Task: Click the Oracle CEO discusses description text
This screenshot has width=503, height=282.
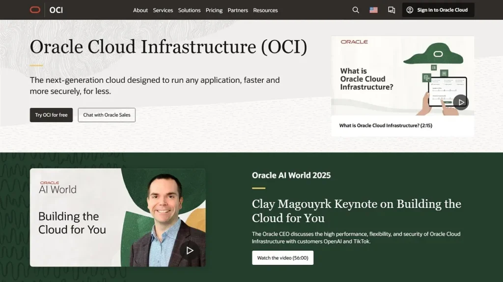Action: coord(356,237)
